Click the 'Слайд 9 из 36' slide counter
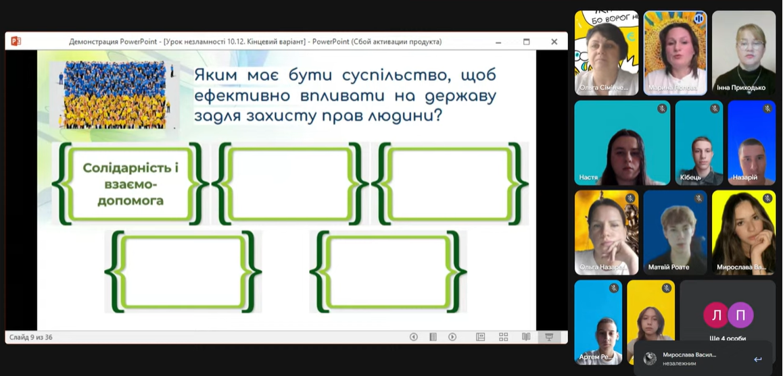The width and height of the screenshot is (783, 376). click(31, 337)
